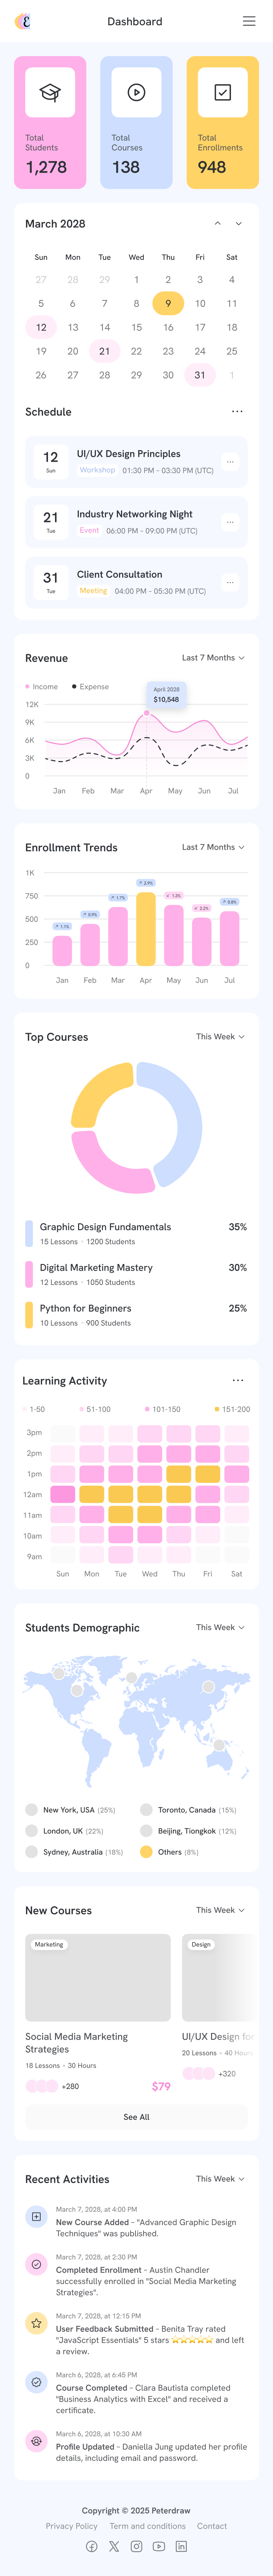
Task: Open the Privacy Policy footer link
Action: tap(72, 2526)
